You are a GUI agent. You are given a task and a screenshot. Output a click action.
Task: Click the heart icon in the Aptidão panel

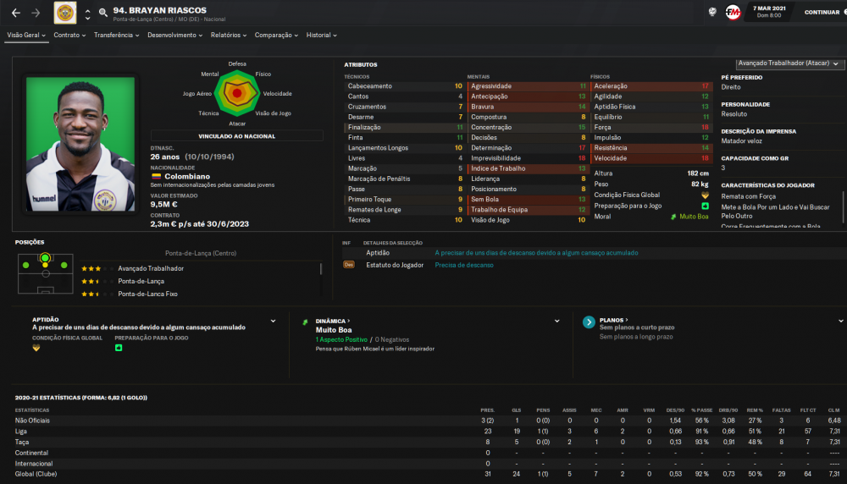(x=36, y=348)
